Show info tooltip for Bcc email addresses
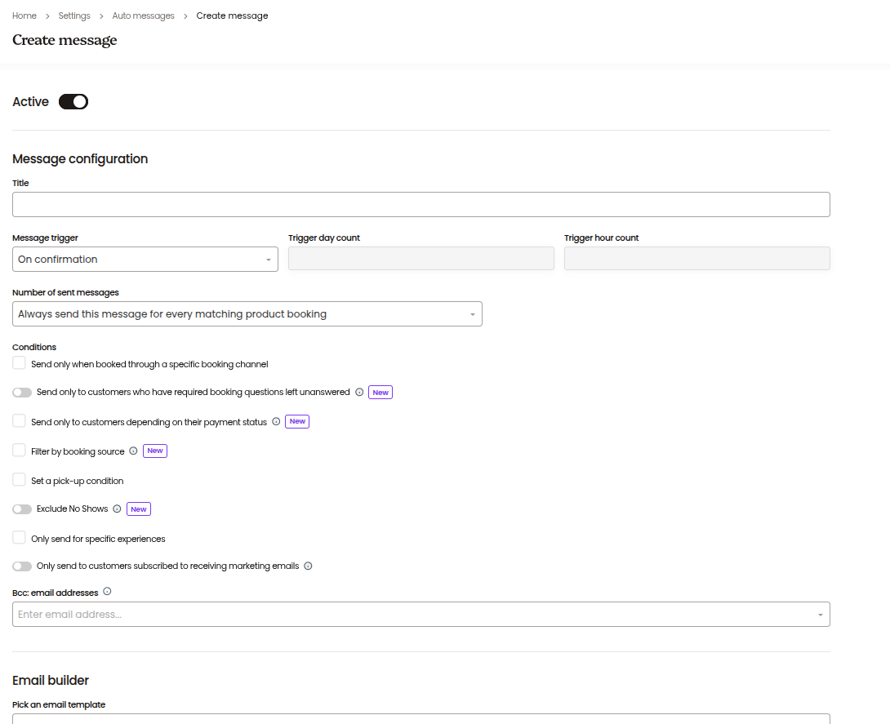The height and width of the screenshot is (724, 890). [107, 592]
